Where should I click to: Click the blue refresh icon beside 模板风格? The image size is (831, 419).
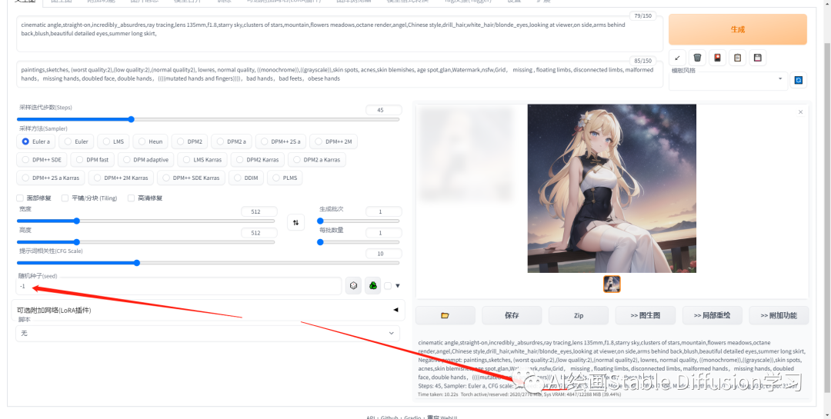click(799, 80)
